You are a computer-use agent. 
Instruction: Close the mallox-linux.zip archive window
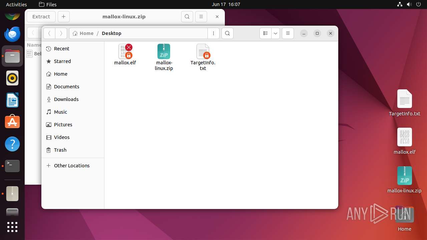pyautogui.click(x=217, y=17)
